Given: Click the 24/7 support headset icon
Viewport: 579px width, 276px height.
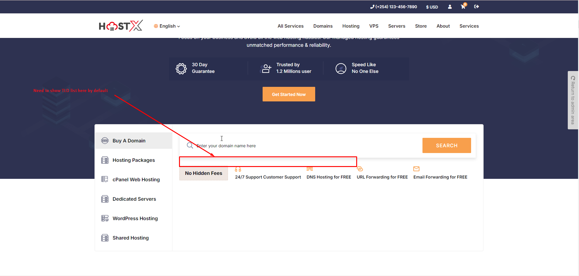Looking at the screenshot, I should click(238, 169).
